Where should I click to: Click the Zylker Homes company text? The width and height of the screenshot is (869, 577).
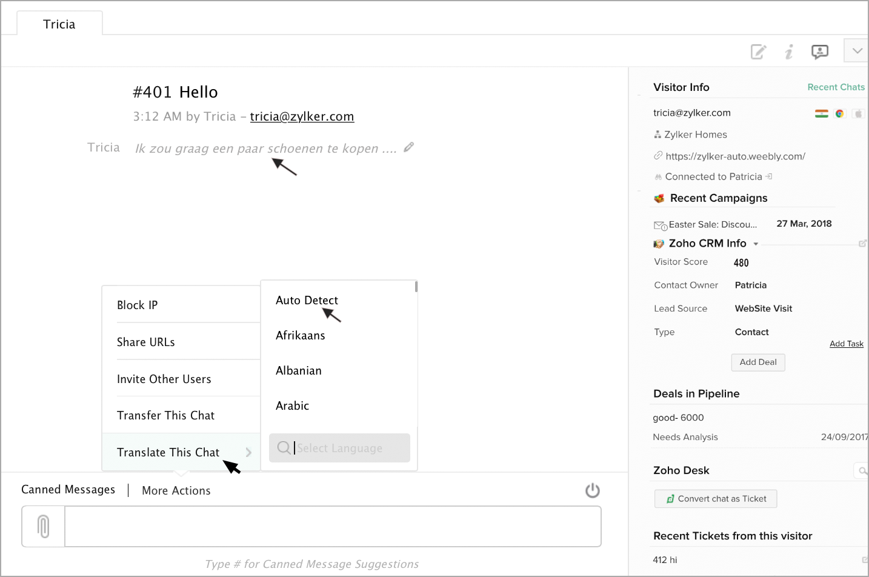(x=696, y=135)
